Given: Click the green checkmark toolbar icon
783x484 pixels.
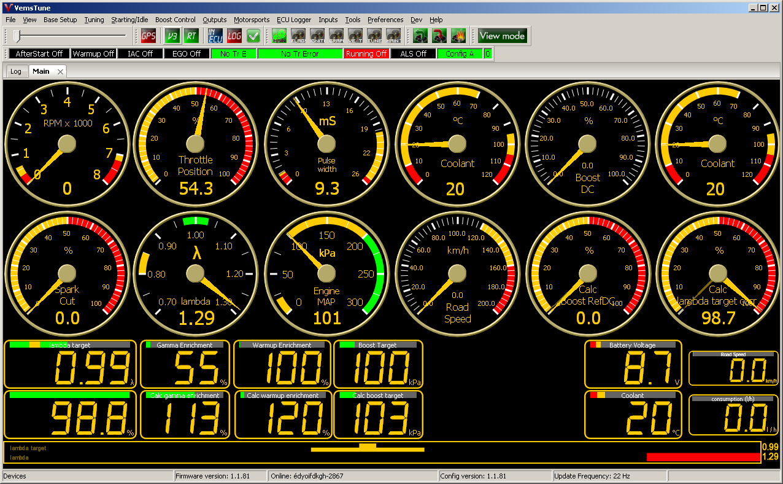Looking at the screenshot, I should click(x=253, y=36).
